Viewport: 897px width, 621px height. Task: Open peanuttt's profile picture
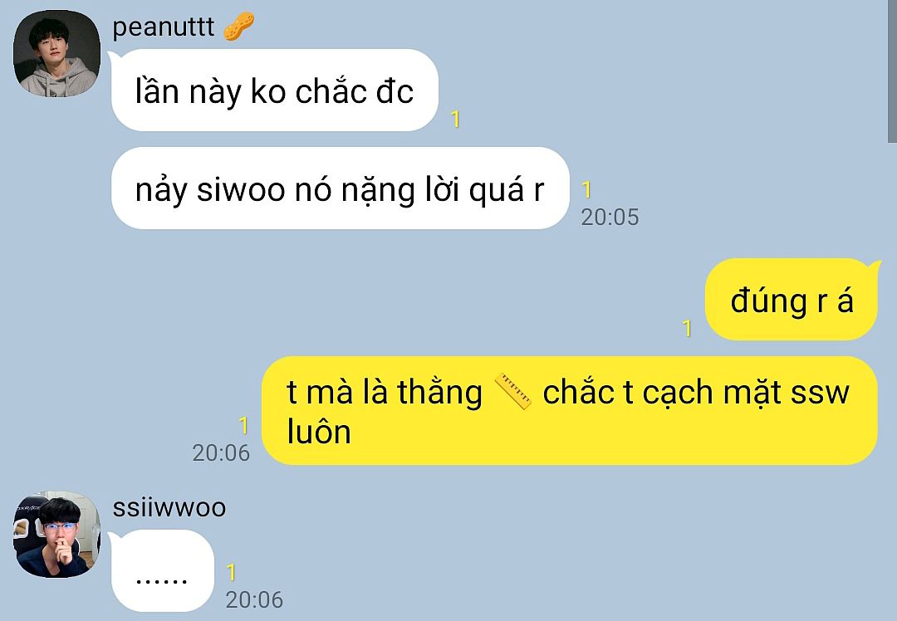tap(56, 53)
